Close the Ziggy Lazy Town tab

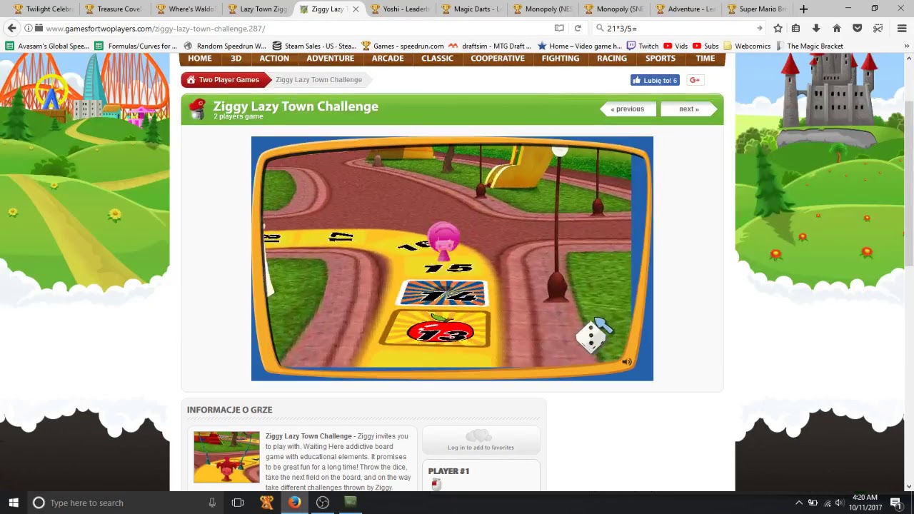pyautogui.click(x=356, y=9)
